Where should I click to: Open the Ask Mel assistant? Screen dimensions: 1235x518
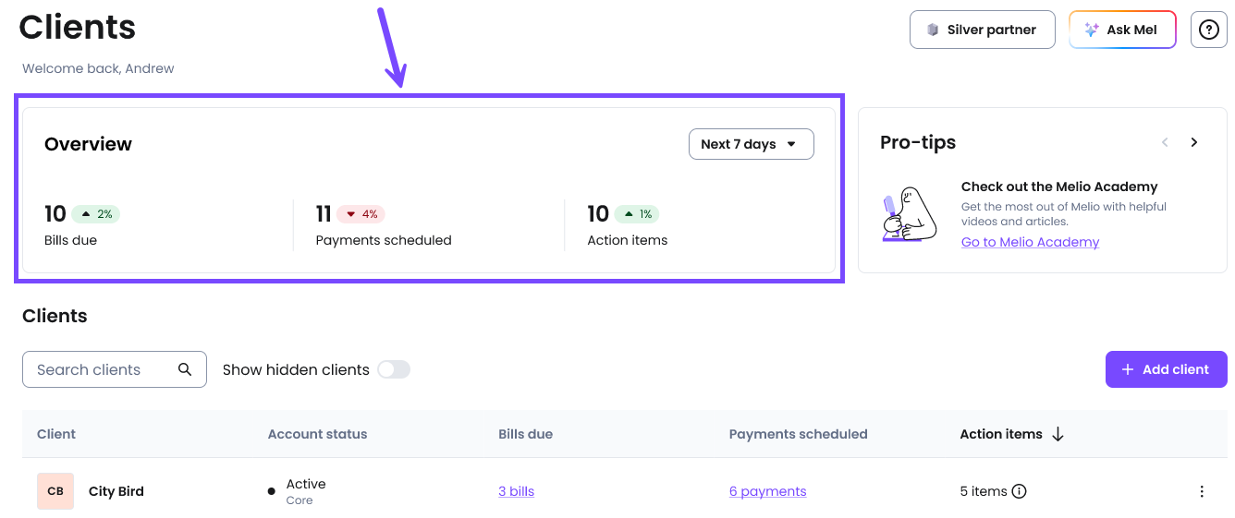1122,30
